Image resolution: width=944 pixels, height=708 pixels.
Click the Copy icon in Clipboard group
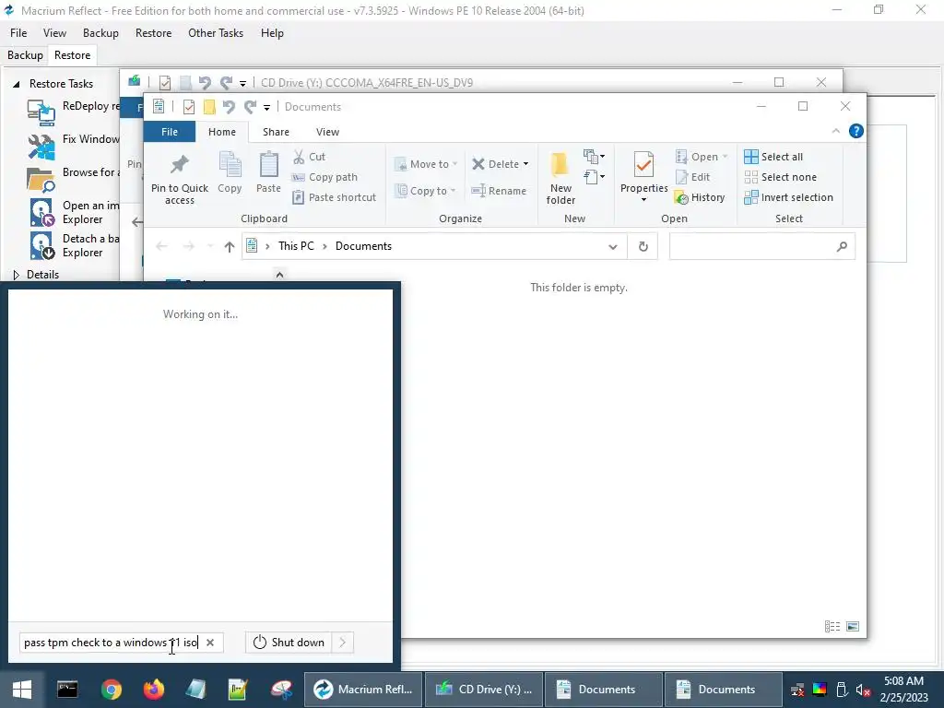[230, 173]
